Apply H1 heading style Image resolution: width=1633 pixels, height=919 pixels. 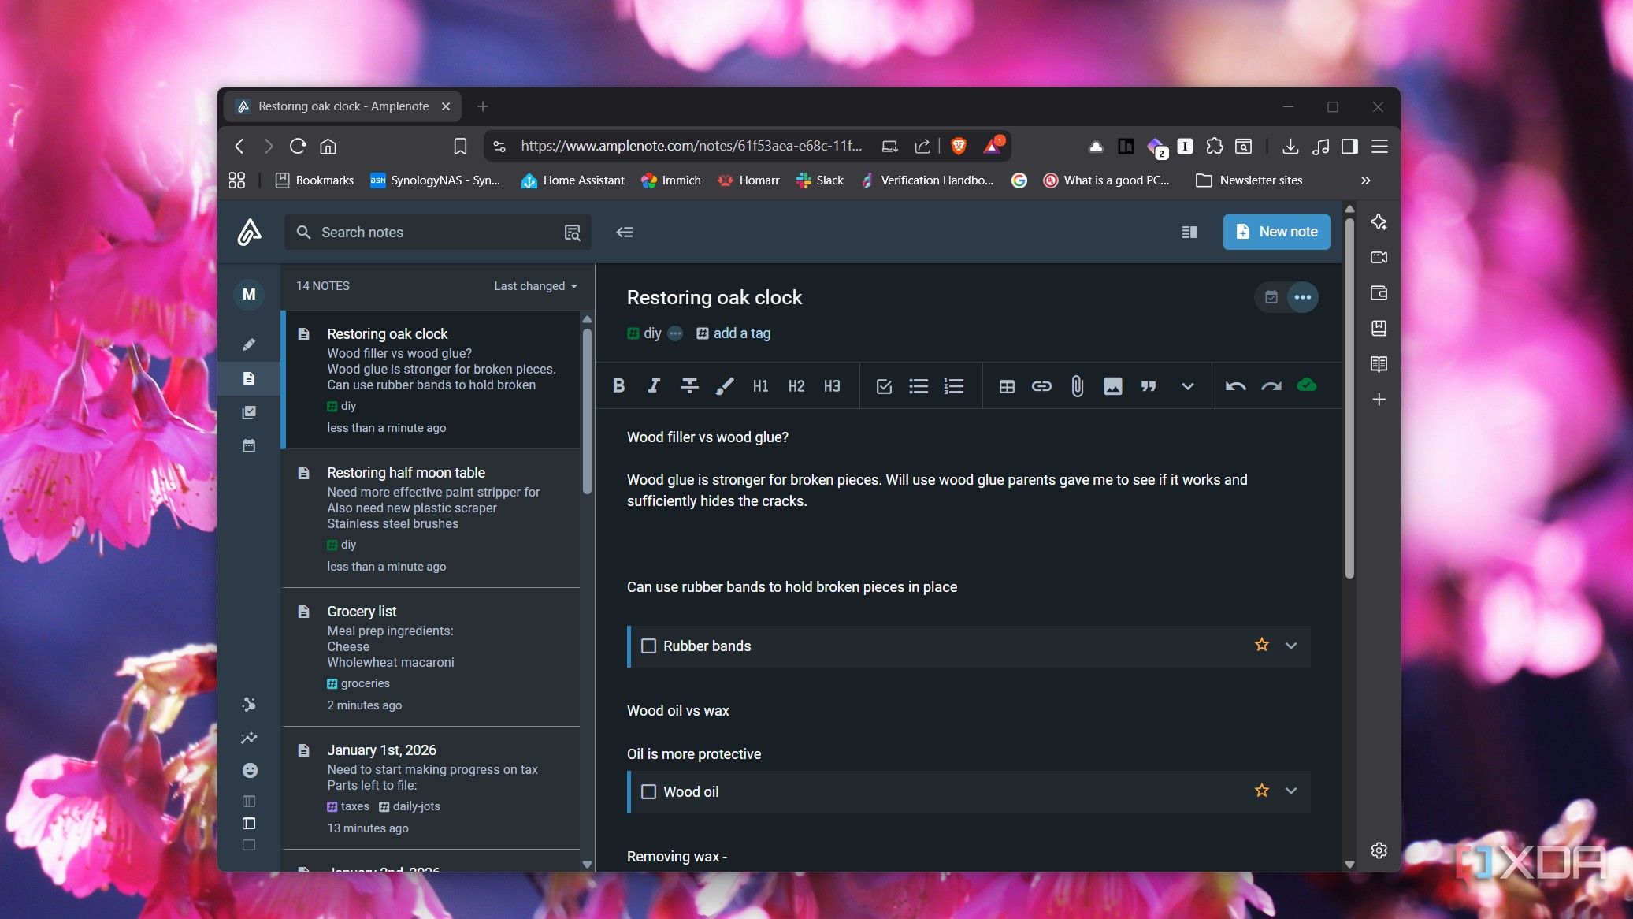760,386
